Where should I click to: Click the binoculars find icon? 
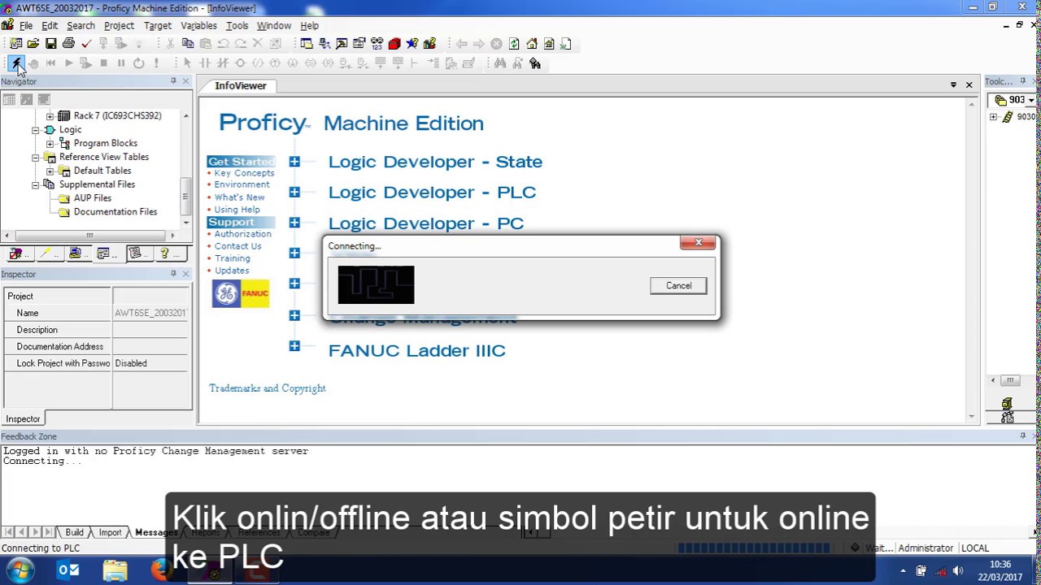click(500, 63)
